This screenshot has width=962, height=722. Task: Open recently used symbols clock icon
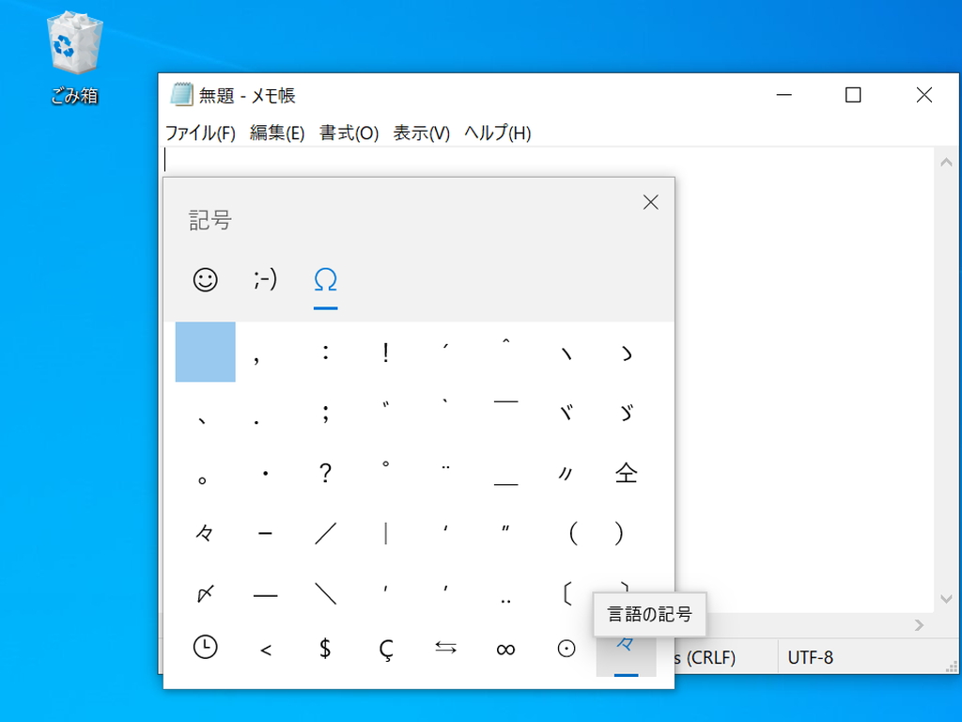click(x=205, y=647)
